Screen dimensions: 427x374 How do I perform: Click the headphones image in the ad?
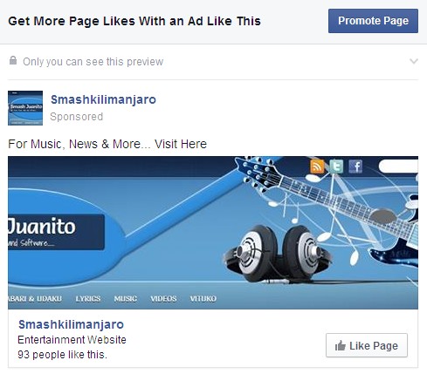click(277, 254)
